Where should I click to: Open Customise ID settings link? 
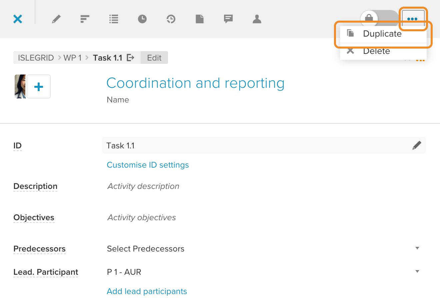point(148,165)
